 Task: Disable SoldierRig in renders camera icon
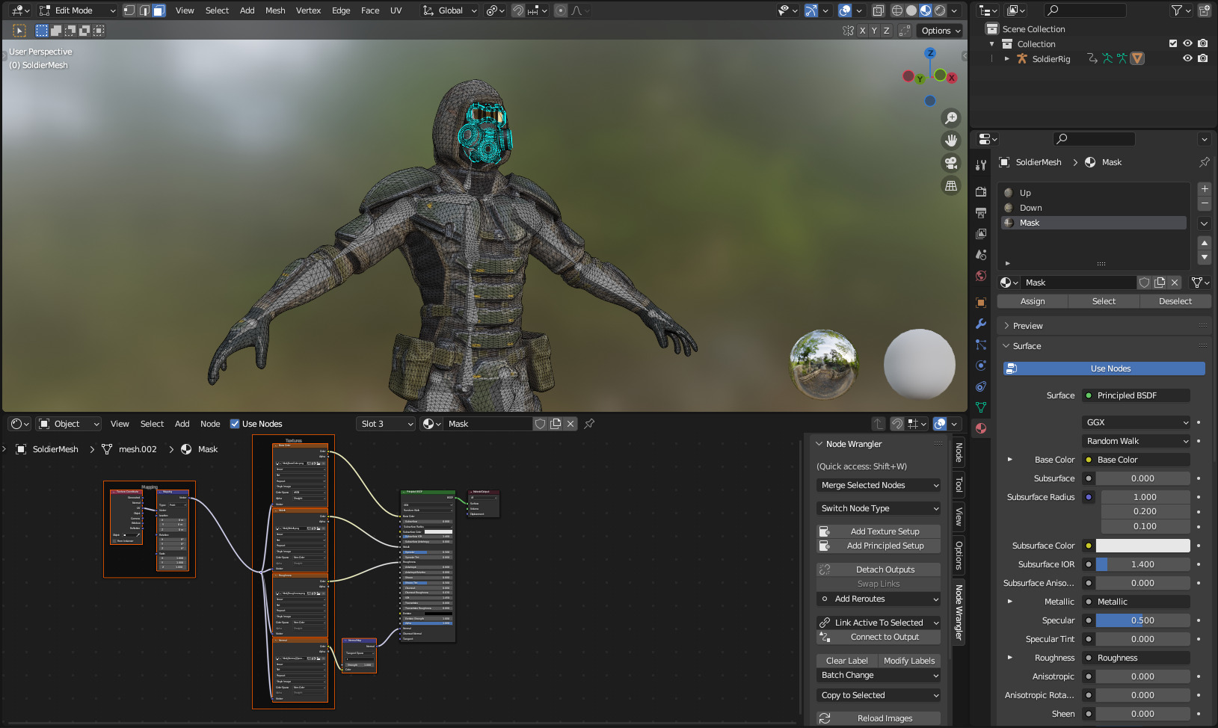click(1202, 58)
